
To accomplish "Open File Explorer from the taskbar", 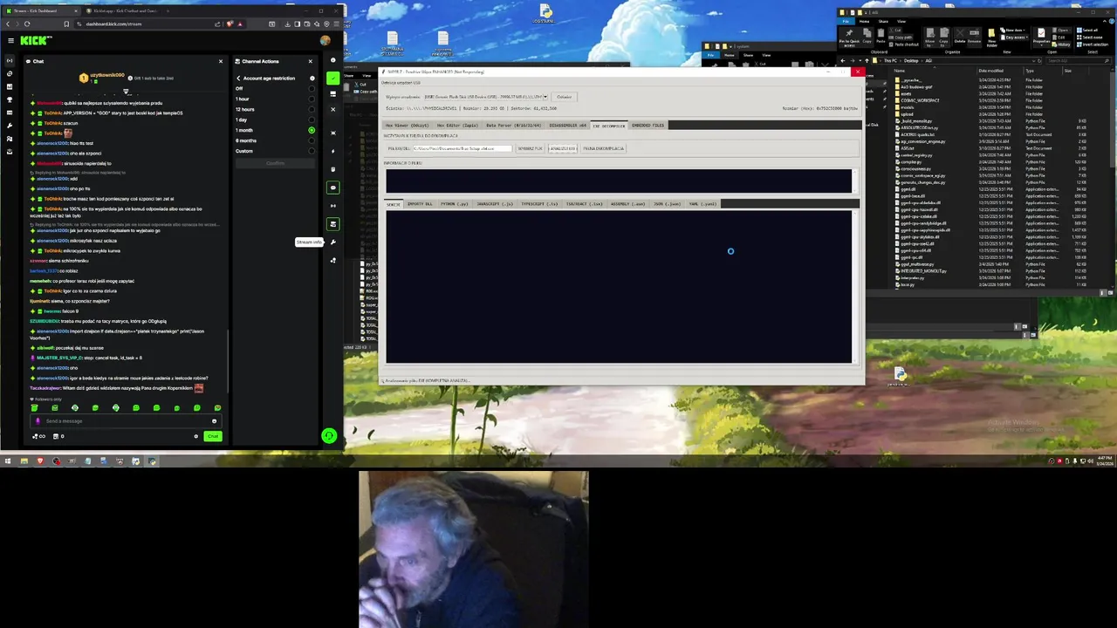I will pyautogui.click(x=24, y=461).
